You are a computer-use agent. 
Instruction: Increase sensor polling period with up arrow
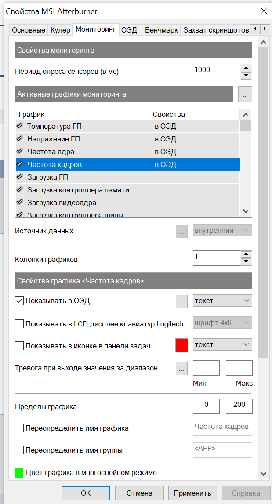[246, 68]
